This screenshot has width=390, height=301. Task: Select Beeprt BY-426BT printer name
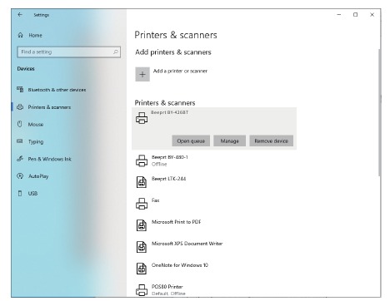[170, 112]
